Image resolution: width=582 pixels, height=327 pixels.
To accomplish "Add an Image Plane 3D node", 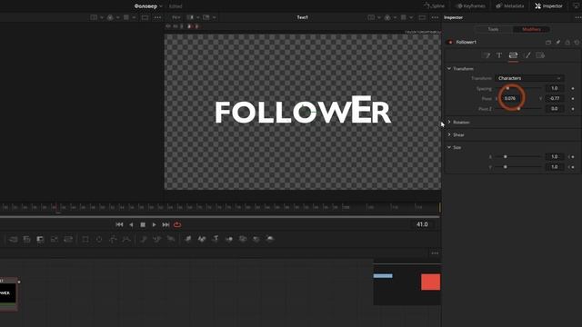I will pos(188,239).
